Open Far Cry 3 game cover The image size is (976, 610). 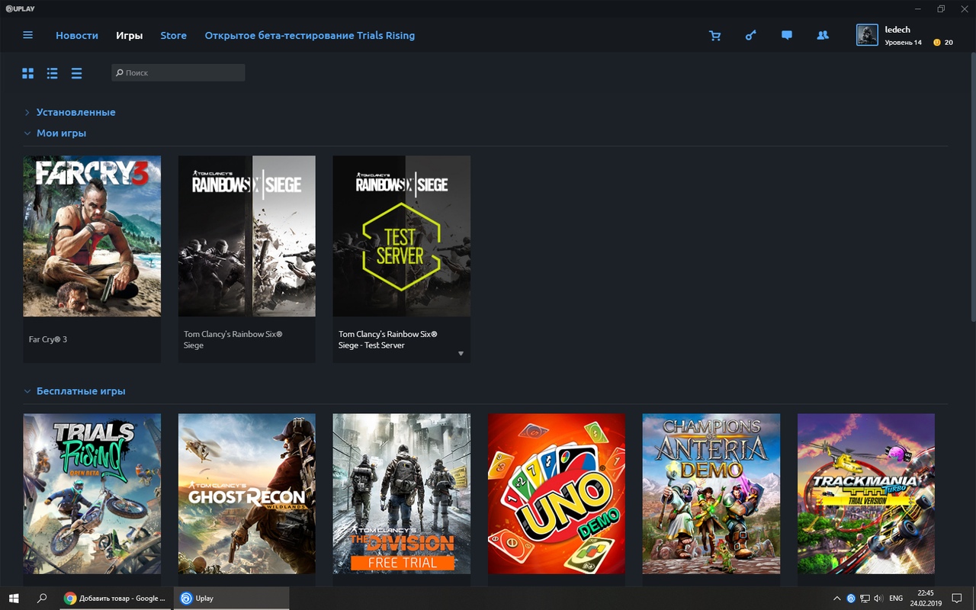click(x=92, y=236)
